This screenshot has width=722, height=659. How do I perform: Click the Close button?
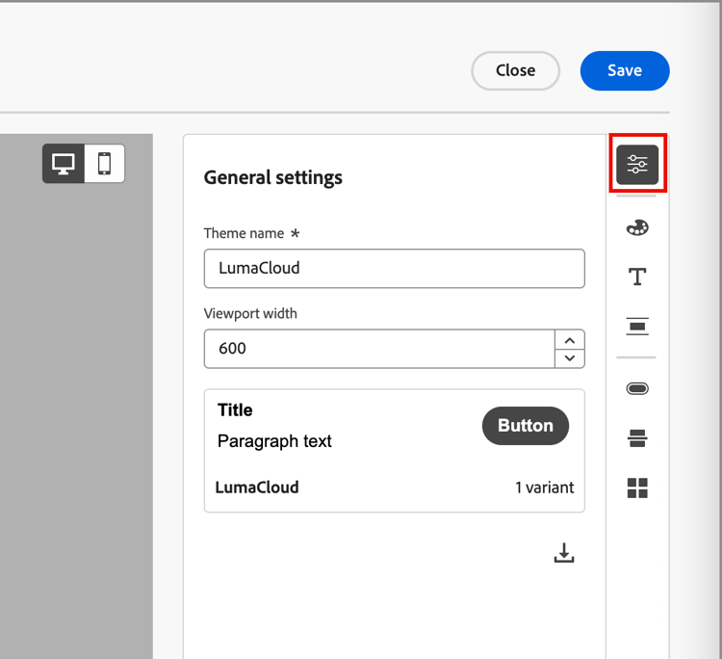tap(515, 70)
